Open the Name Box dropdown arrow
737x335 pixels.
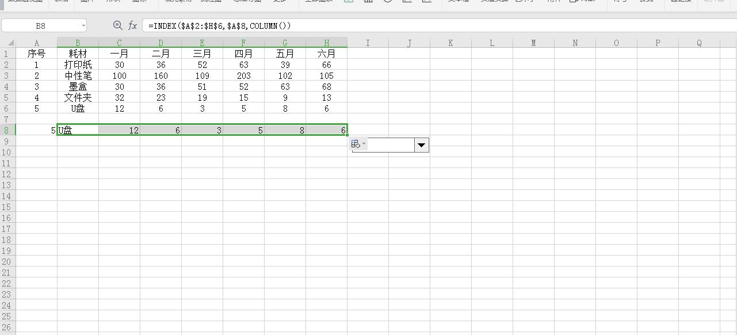coord(84,26)
